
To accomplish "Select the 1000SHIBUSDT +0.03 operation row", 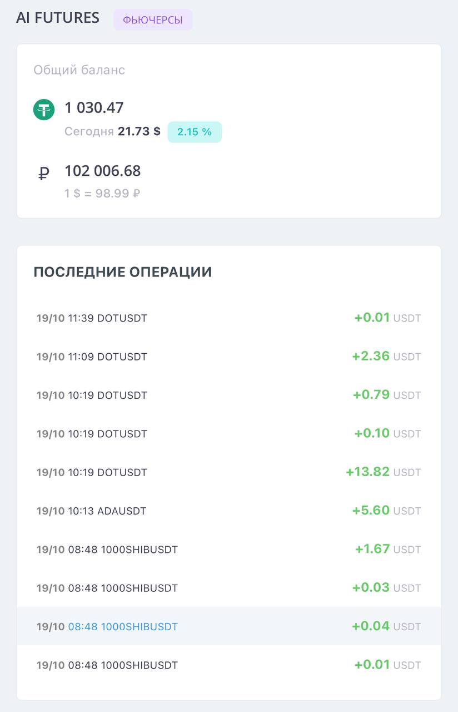I will pos(229,587).
